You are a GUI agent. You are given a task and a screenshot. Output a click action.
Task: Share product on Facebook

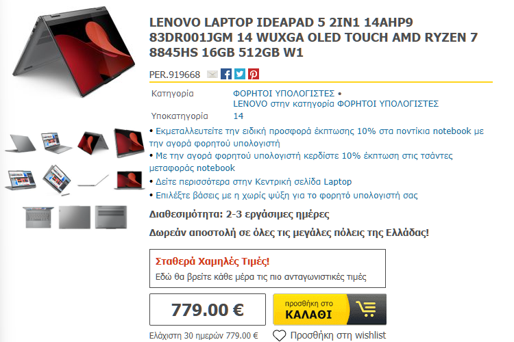(226, 74)
